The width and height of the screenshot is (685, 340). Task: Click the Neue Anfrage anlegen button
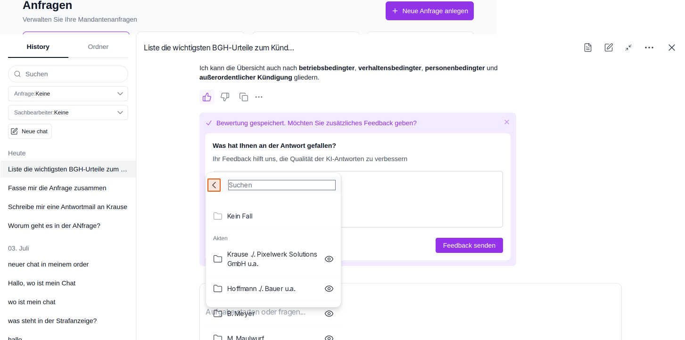(x=429, y=11)
